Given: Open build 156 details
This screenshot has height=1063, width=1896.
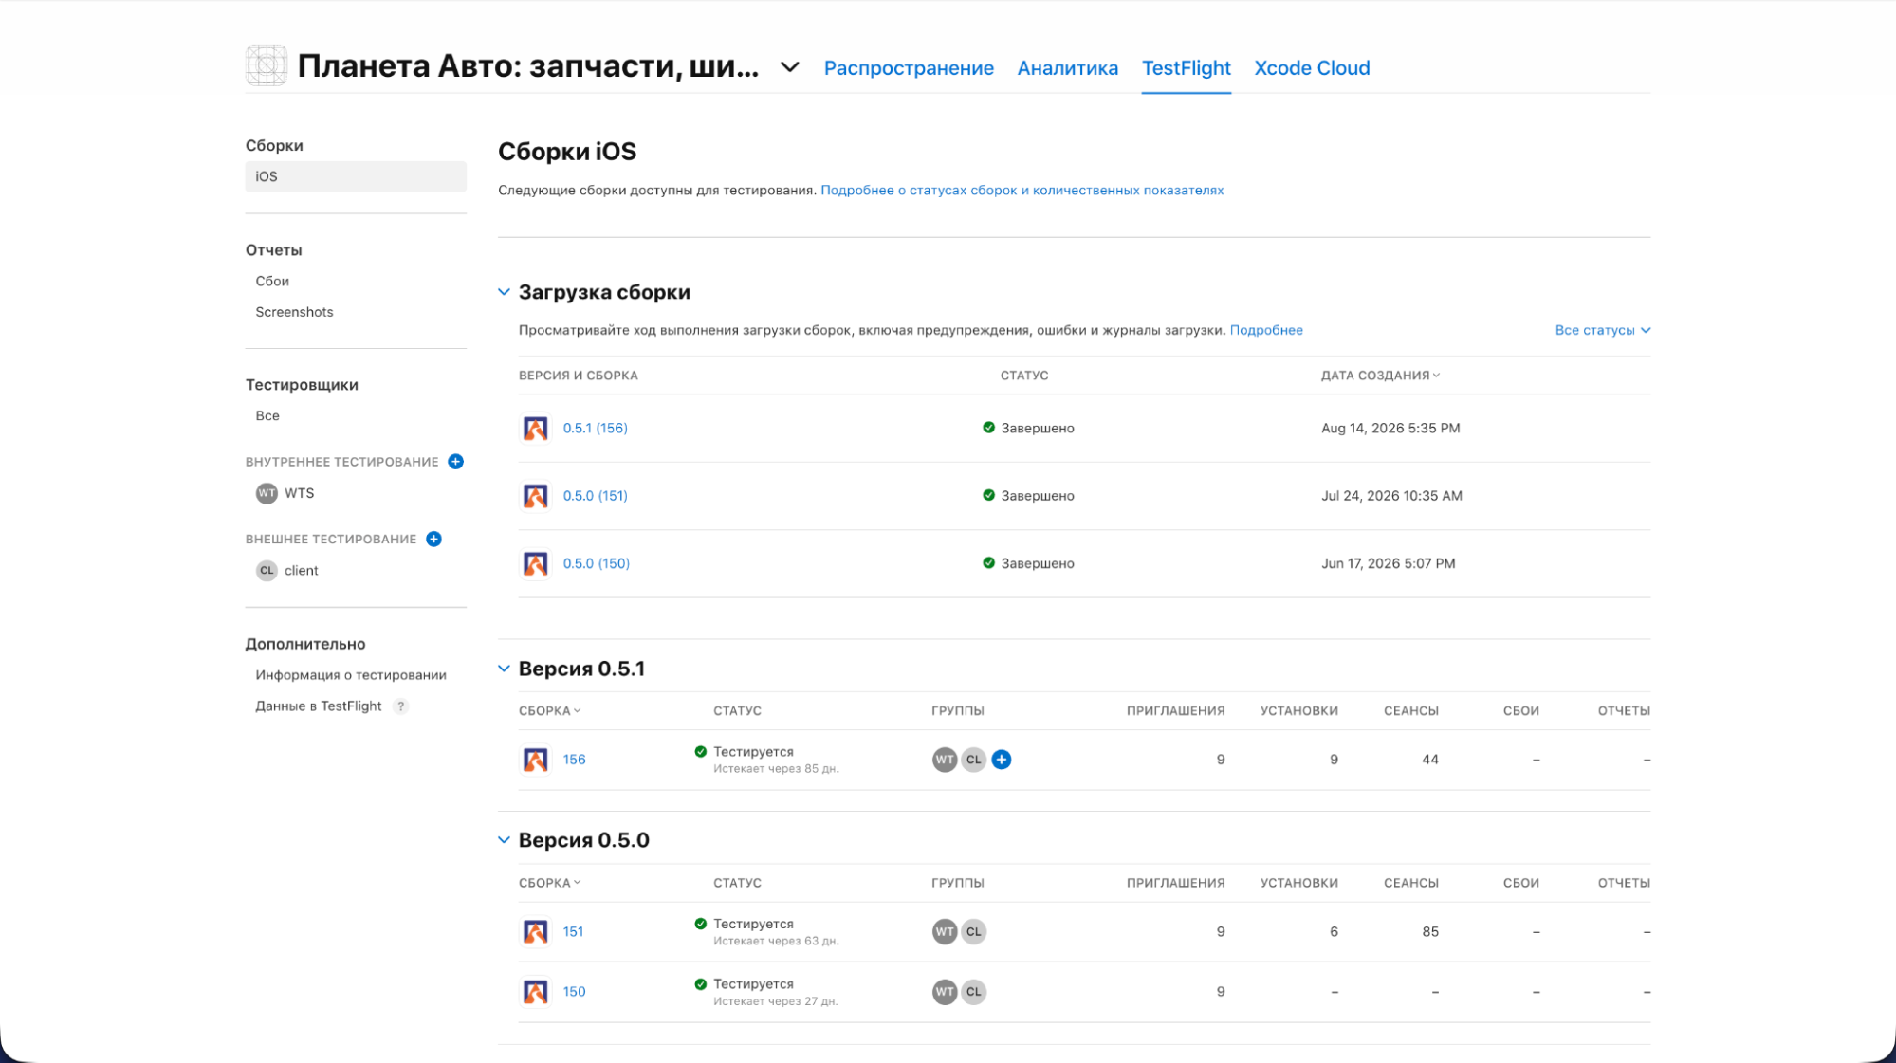Looking at the screenshot, I should [574, 760].
